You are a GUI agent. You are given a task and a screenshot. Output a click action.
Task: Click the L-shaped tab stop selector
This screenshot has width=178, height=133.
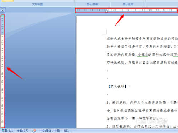[x=2, y=10]
